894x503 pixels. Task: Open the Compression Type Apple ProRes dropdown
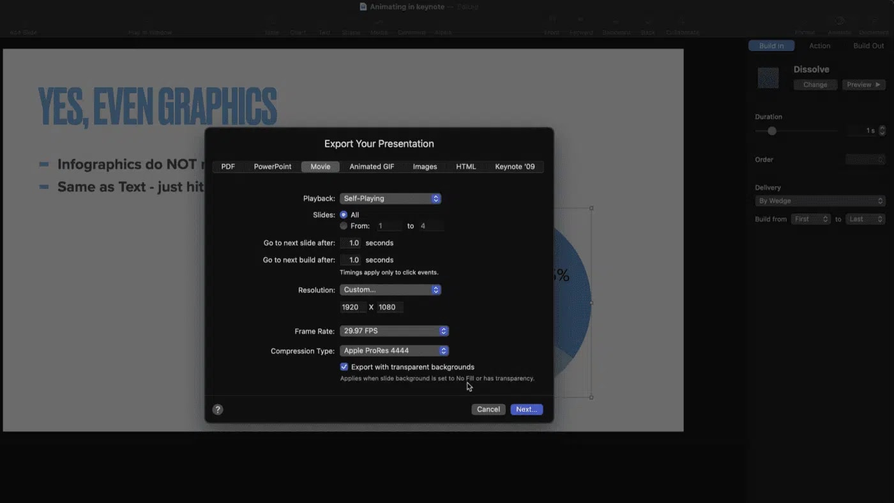[394, 351]
